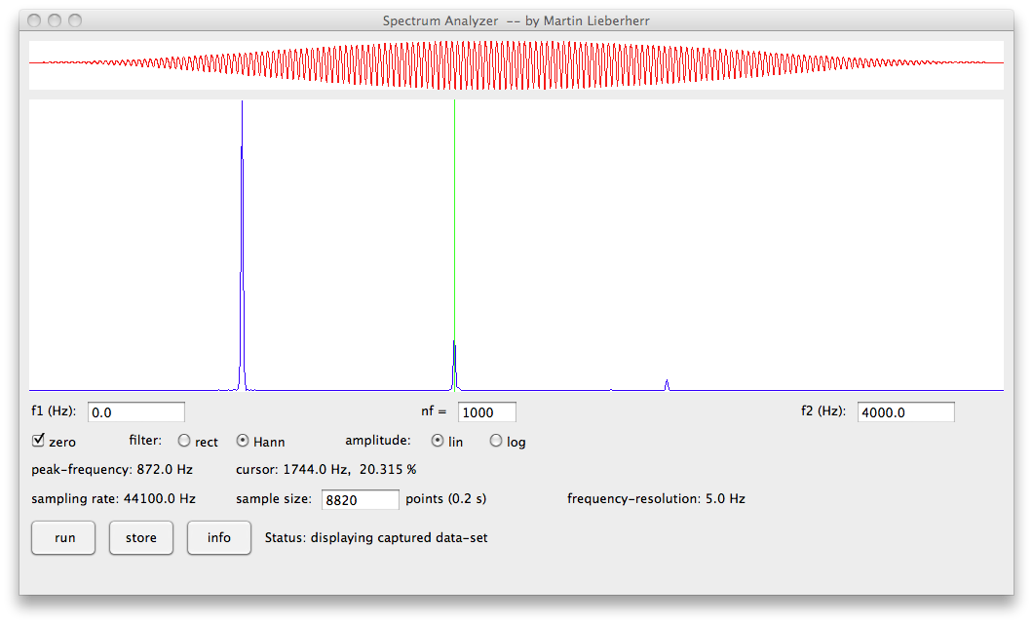
Task: Click the peak-frequency: 872.0 Hz text
Action: (112, 470)
